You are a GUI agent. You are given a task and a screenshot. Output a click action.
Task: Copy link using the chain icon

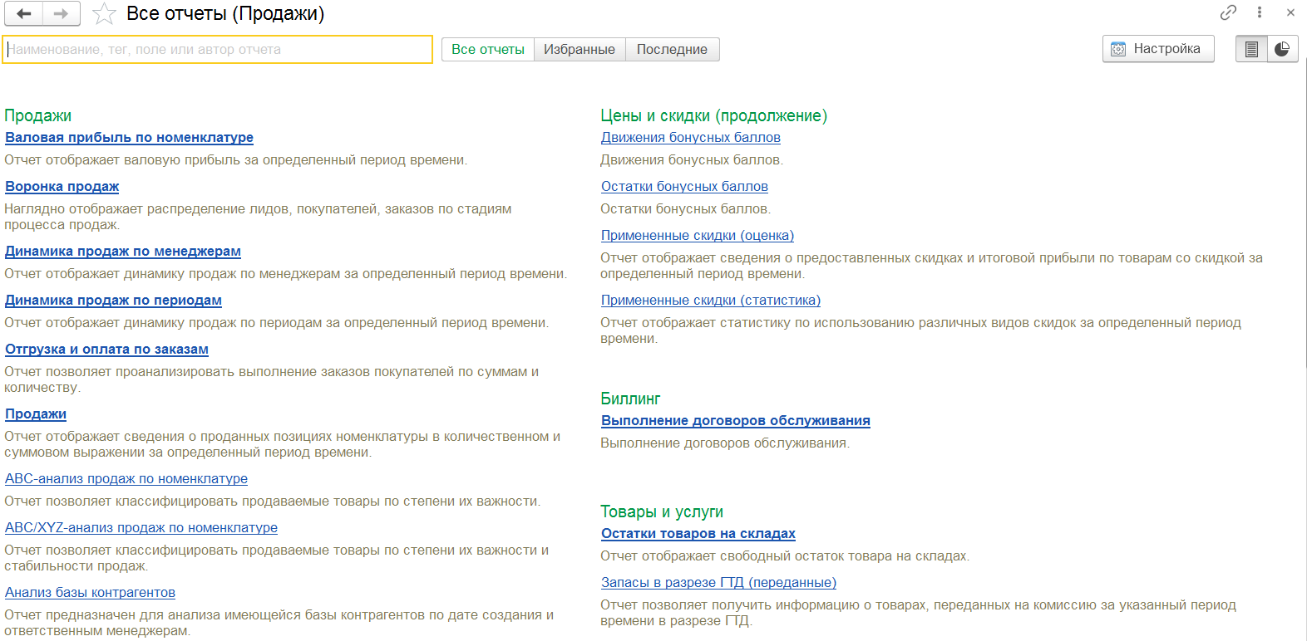coord(1228,12)
